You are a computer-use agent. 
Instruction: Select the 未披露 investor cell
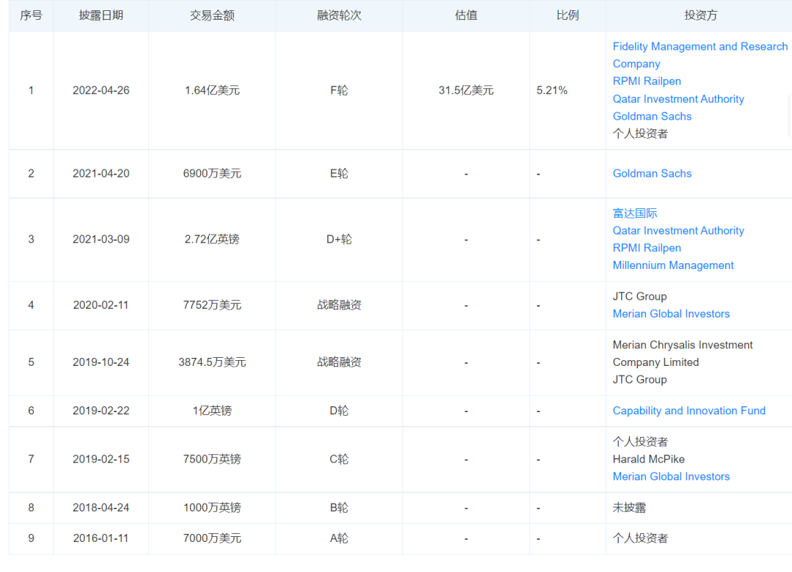click(x=629, y=507)
